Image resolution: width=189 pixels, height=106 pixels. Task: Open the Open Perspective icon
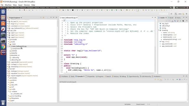(171, 14)
